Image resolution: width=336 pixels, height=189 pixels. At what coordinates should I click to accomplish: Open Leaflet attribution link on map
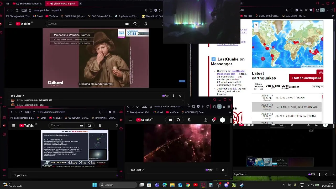tap(304, 66)
